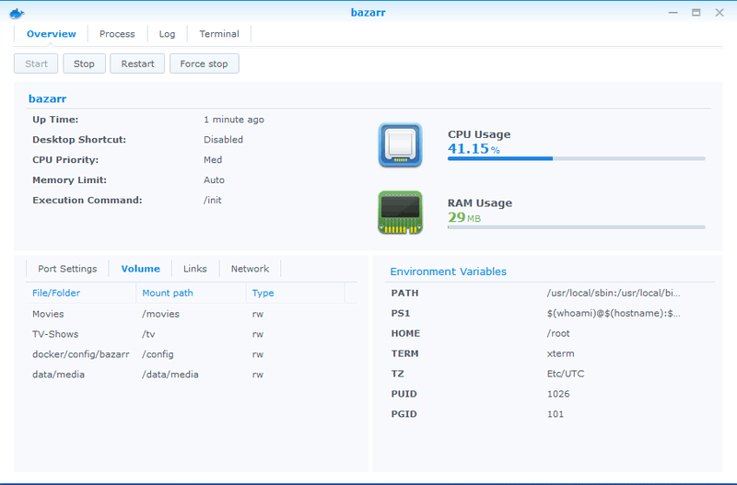Viewport: 737px width, 485px height.
Task: Select the TV-Shows volume row
Action: [x=192, y=334]
